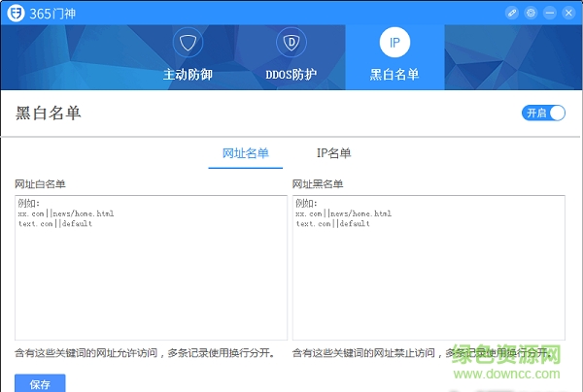Click the 黑白名单 navigation label

coord(394,75)
